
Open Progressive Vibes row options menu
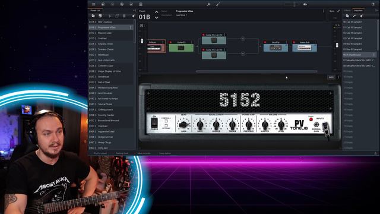[x=131, y=27]
